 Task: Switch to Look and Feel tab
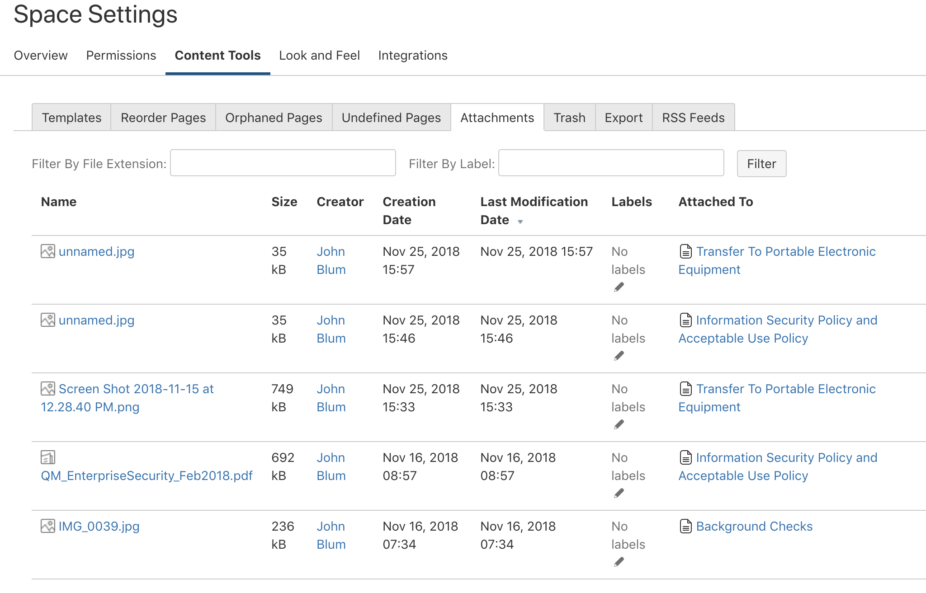tap(319, 55)
